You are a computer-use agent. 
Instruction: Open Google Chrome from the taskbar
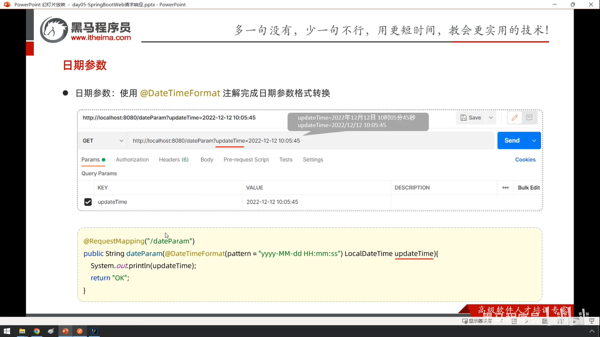[x=36, y=331]
